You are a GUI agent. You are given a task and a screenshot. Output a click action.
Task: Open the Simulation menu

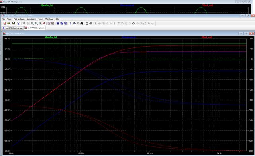pos(31,19)
